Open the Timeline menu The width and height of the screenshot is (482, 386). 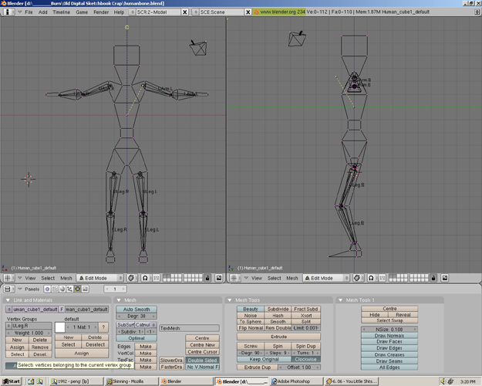[61, 12]
